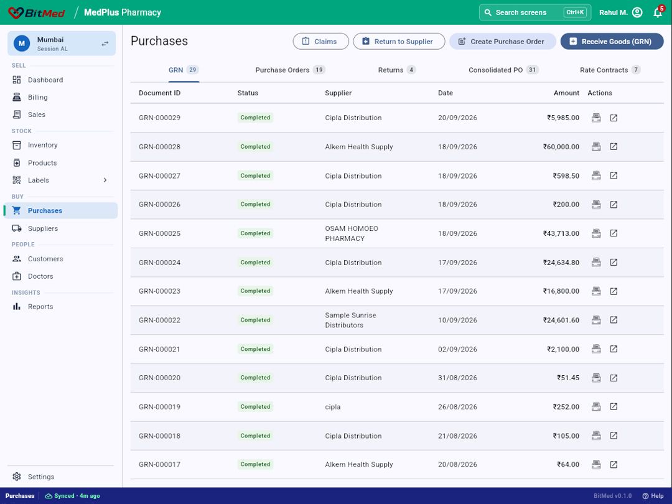This screenshot has width=672, height=504.
Task: Go to Customers
Action: point(61,259)
